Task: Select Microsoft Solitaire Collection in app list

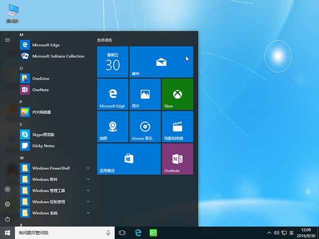Action: 58,56
